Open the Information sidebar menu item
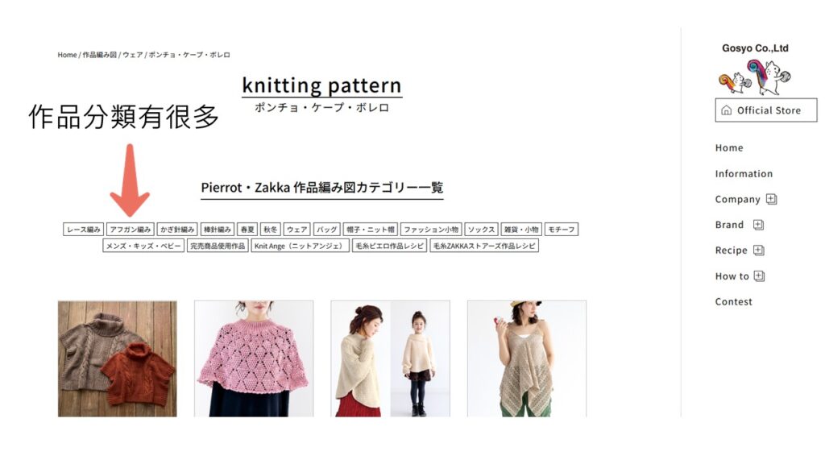 744,174
